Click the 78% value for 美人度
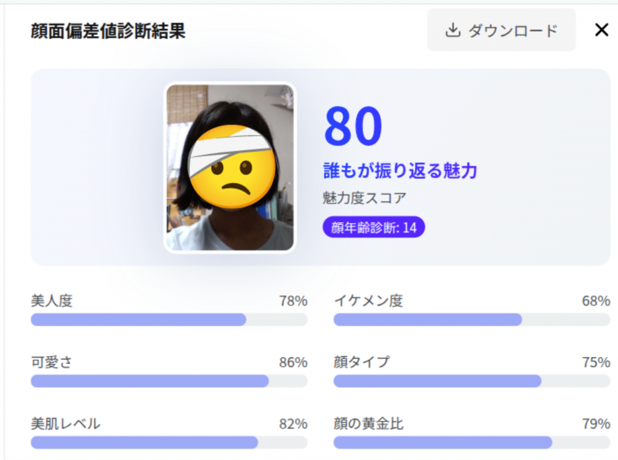Screen dimensions: 618x460 (x=293, y=301)
